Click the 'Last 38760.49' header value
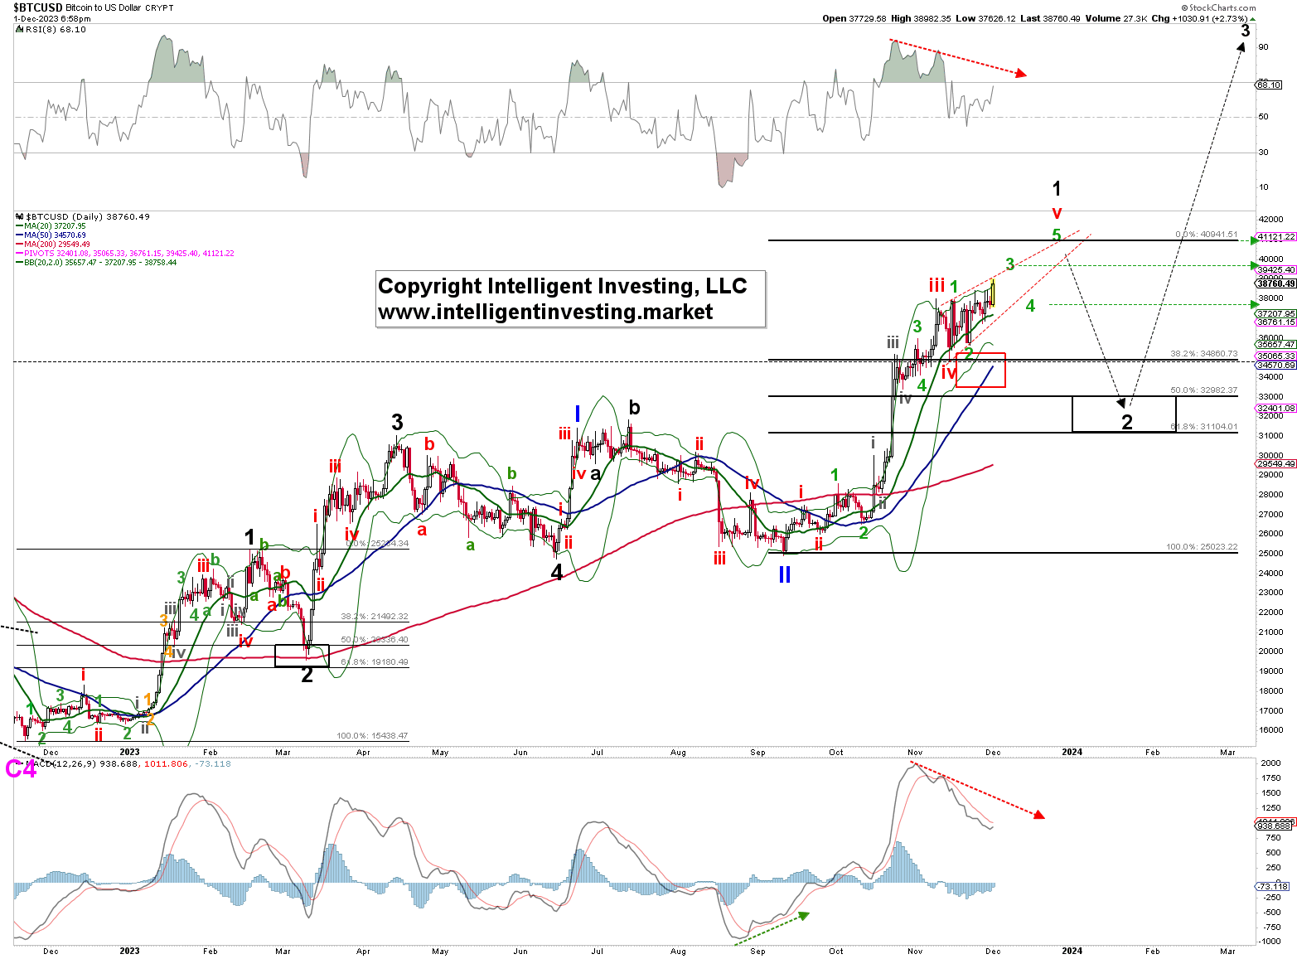 point(1051,18)
